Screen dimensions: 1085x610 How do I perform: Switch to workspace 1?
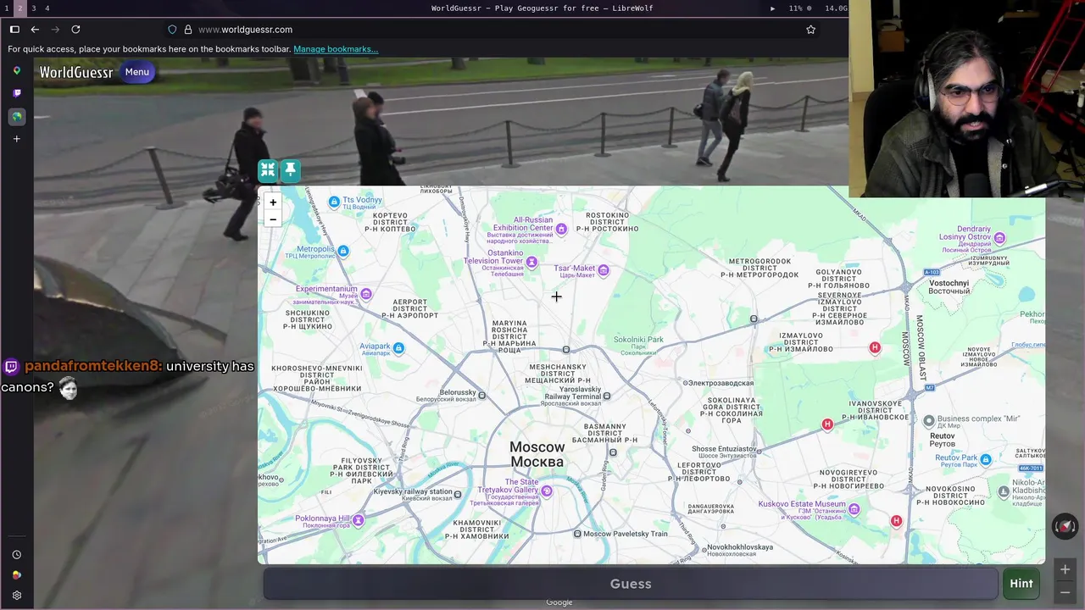pos(7,8)
